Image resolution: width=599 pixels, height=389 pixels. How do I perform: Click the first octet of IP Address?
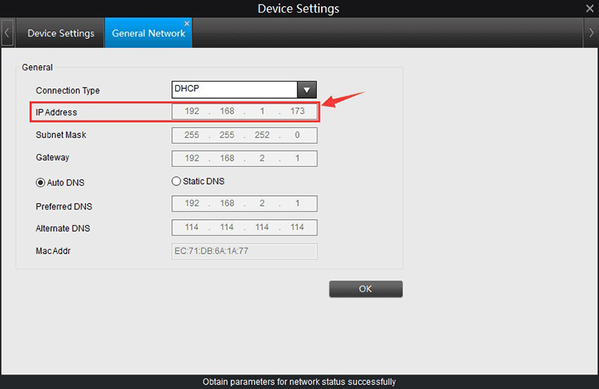click(192, 112)
